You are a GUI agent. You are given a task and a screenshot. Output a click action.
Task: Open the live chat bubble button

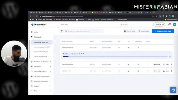point(173,90)
